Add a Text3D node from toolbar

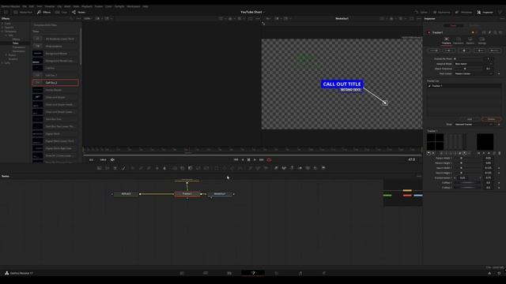click(292, 168)
